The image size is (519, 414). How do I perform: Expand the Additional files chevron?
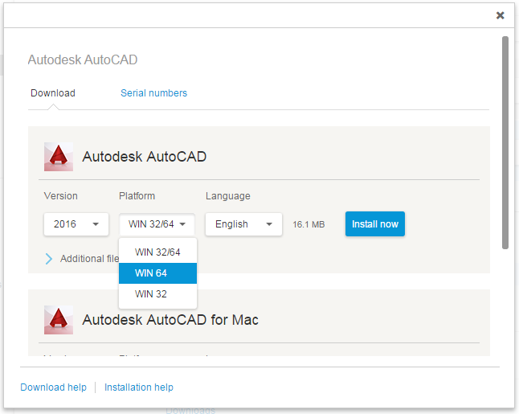pos(49,259)
